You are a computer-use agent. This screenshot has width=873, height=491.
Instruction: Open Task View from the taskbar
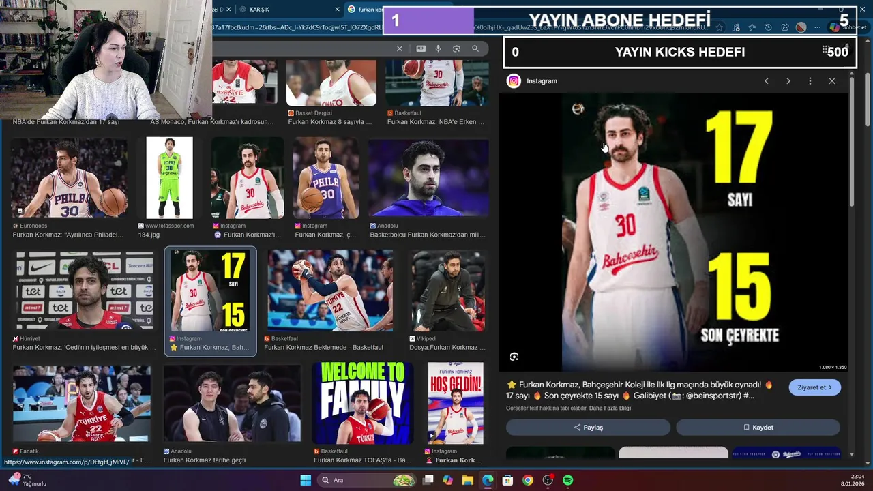[428, 480]
